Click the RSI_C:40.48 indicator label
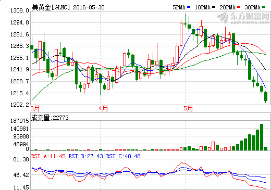This screenshot has height=190, width=271. (x=124, y=156)
